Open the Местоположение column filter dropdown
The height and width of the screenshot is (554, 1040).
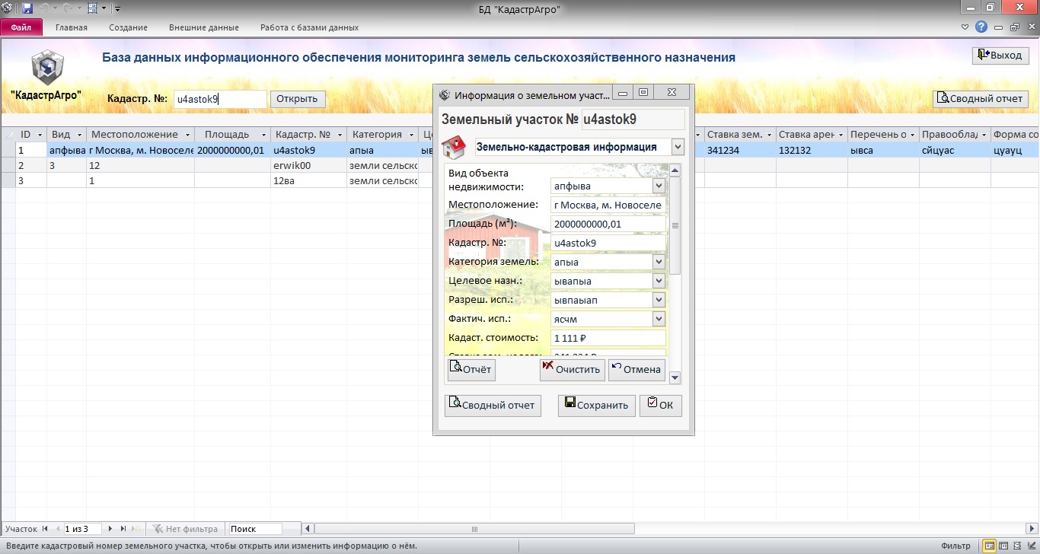(x=187, y=135)
